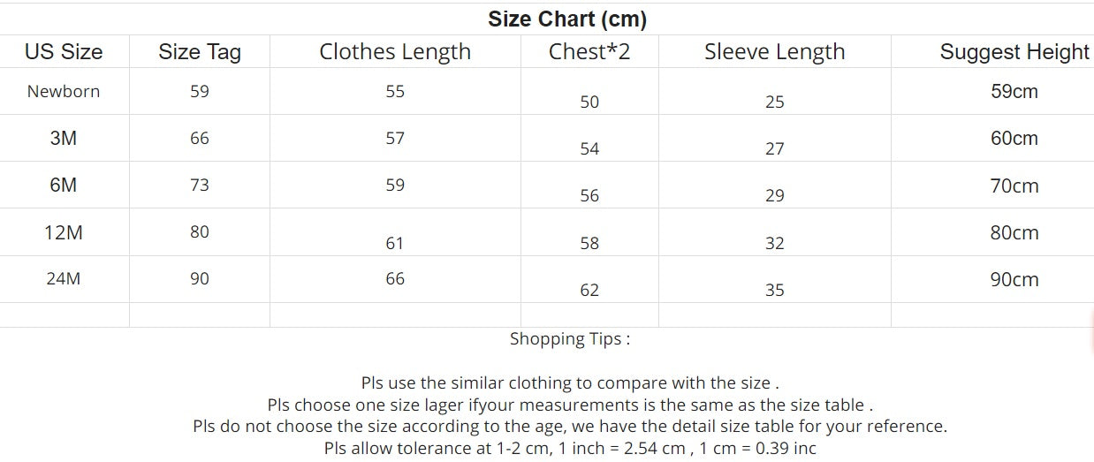Click the "Suggest Height" column header

pyautogui.click(x=1014, y=52)
